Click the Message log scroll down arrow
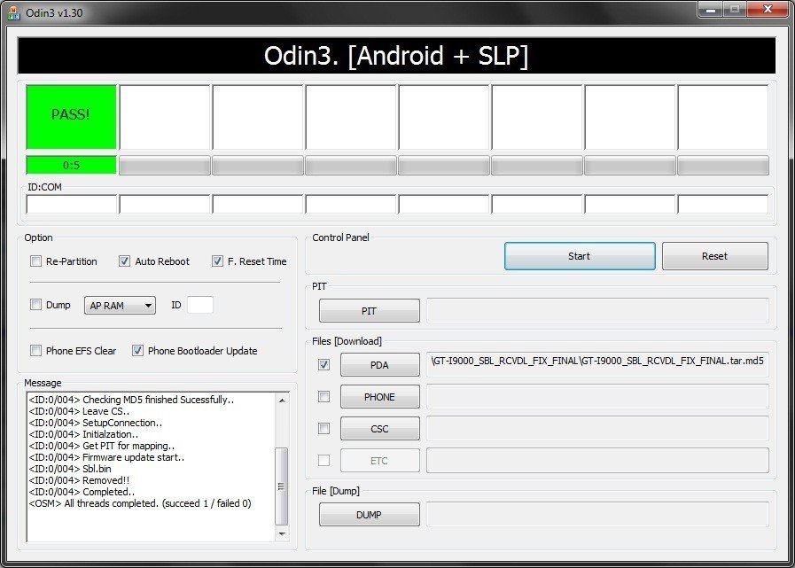This screenshot has height=568, width=795. coord(282,534)
